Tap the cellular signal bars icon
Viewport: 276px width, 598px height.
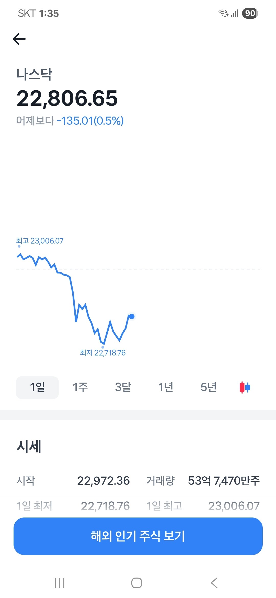pyautogui.click(x=235, y=13)
